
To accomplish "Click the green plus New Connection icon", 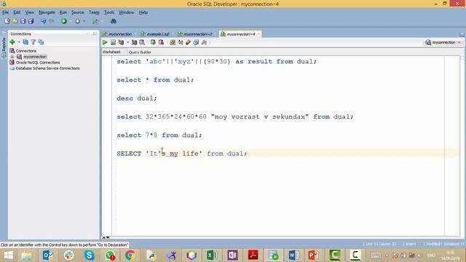I will (x=12, y=42).
